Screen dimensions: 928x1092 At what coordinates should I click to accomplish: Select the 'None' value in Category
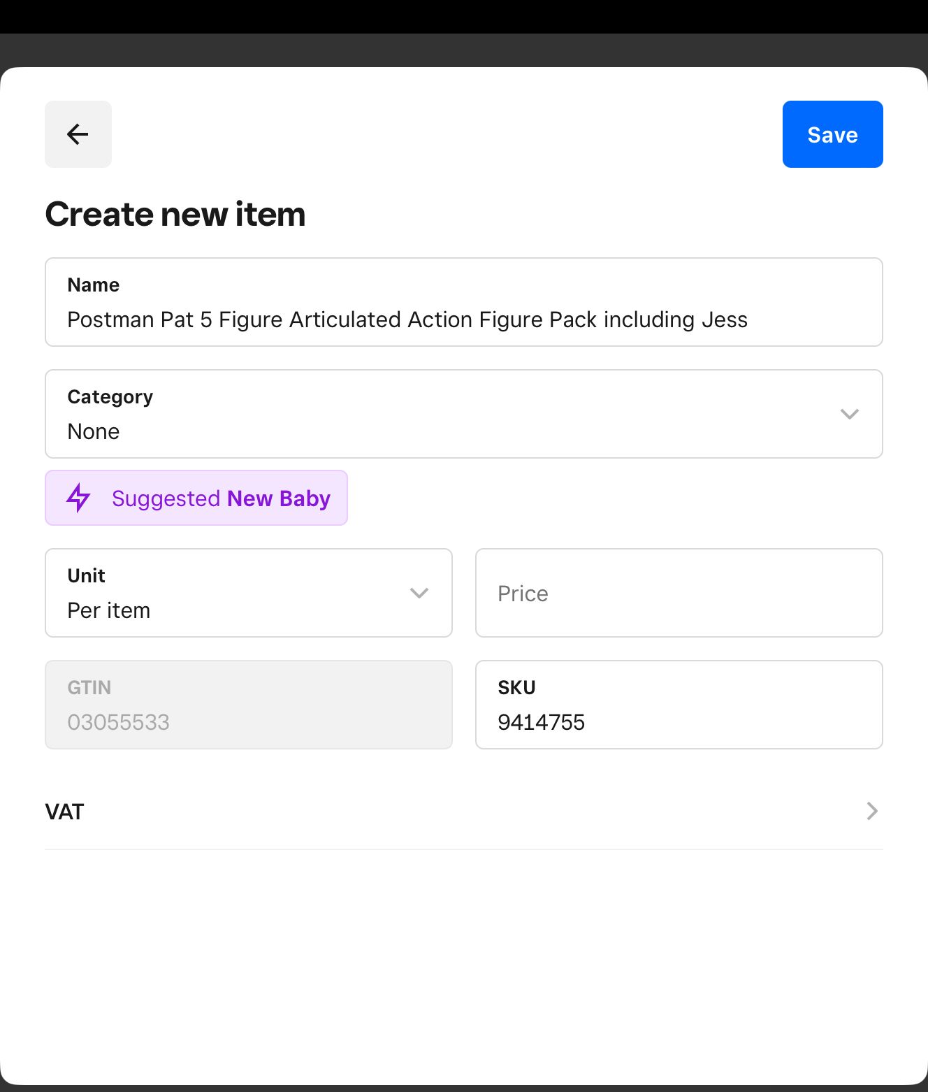point(94,431)
